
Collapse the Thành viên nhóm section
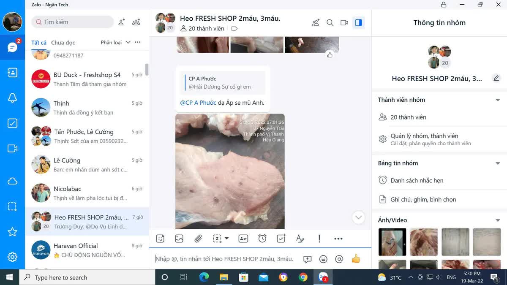(x=498, y=100)
